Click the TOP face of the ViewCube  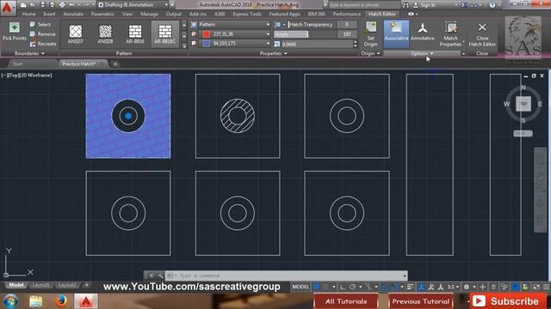(x=523, y=104)
